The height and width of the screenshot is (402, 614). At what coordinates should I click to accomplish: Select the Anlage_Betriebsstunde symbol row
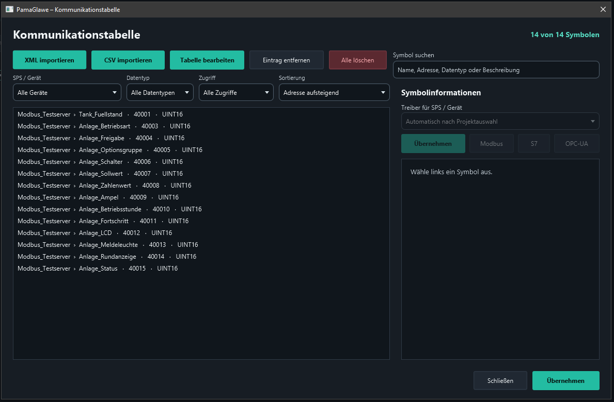[x=201, y=209]
